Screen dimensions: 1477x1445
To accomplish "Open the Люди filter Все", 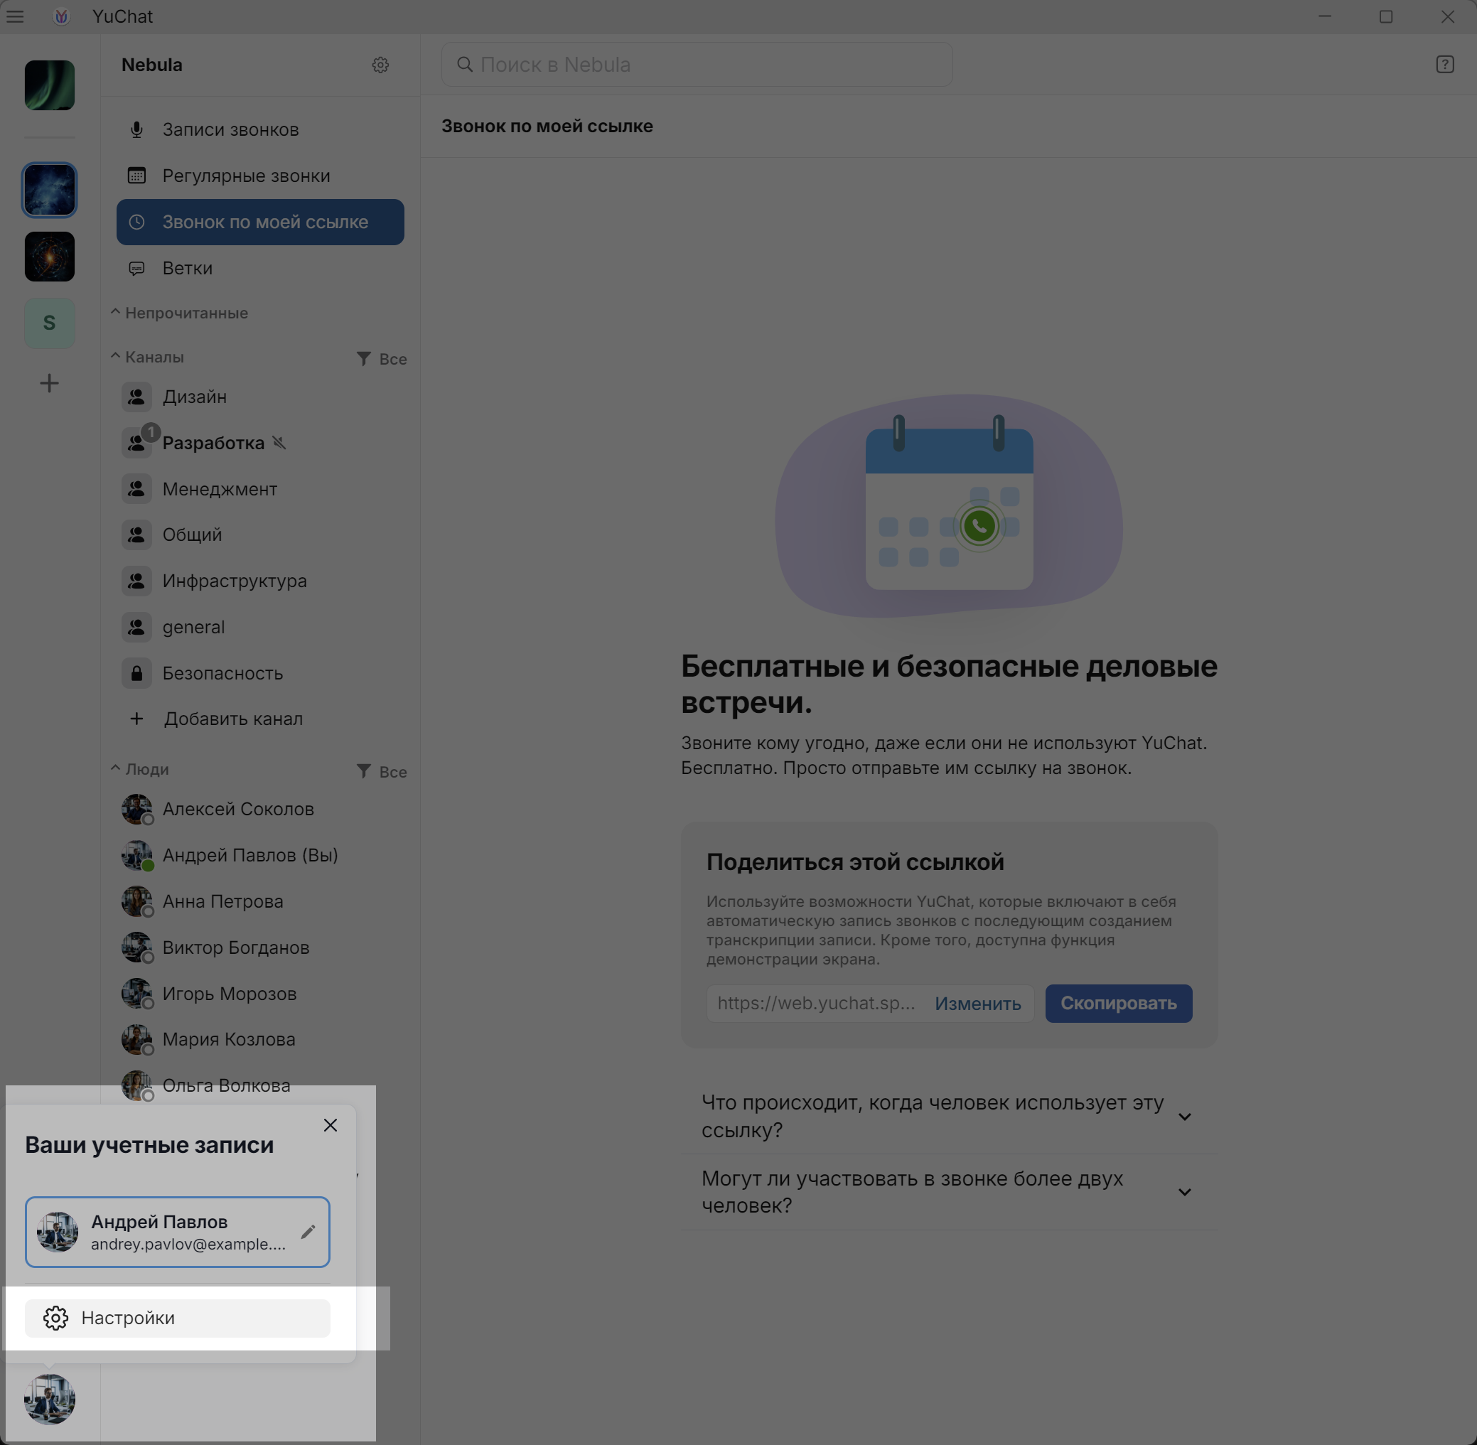I will tap(382, 772).
